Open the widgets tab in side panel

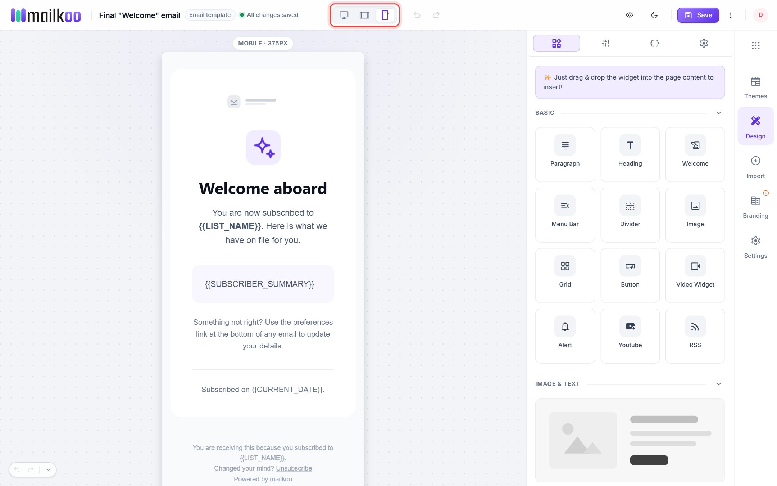click(x=556, y=43)
